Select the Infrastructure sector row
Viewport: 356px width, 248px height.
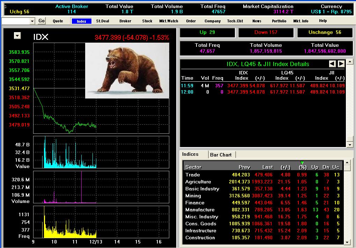262,231
